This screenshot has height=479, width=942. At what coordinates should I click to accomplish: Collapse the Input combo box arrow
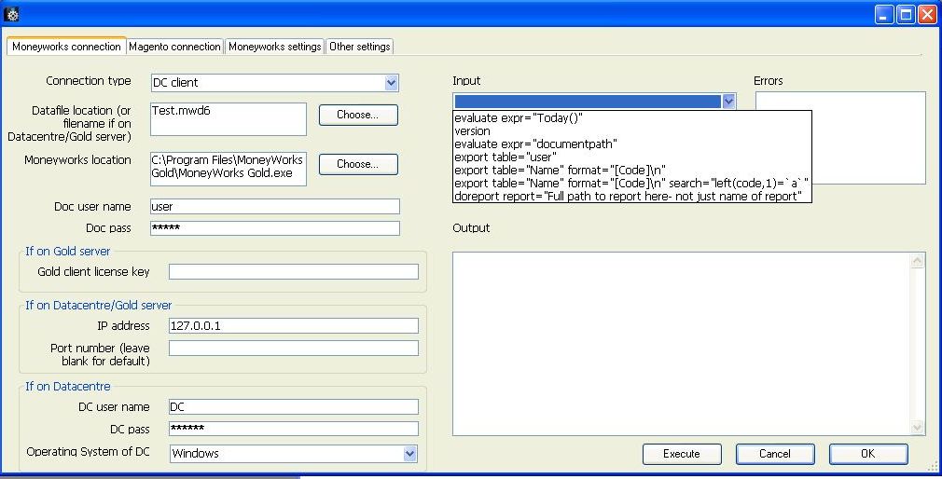point(728,102)
